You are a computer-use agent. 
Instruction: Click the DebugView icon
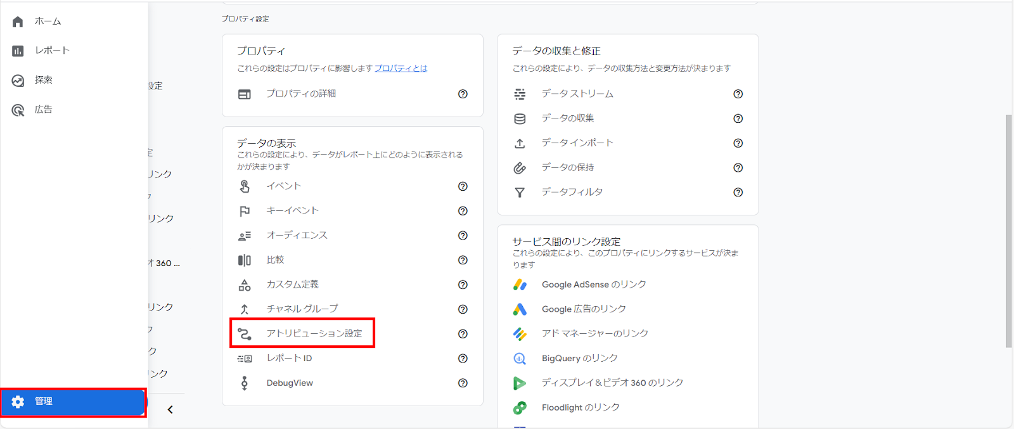tap(245, 383)
